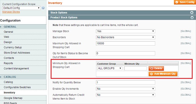Click the Enable Qty Increments label
Screen dimensions: 196x104
tap(66, 89)
